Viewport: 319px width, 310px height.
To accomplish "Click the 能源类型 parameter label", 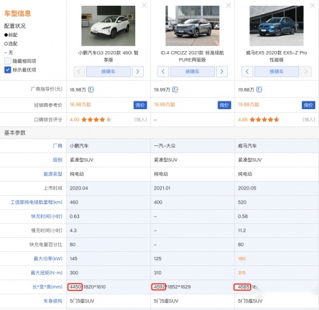I will click(x=53, y=174).
